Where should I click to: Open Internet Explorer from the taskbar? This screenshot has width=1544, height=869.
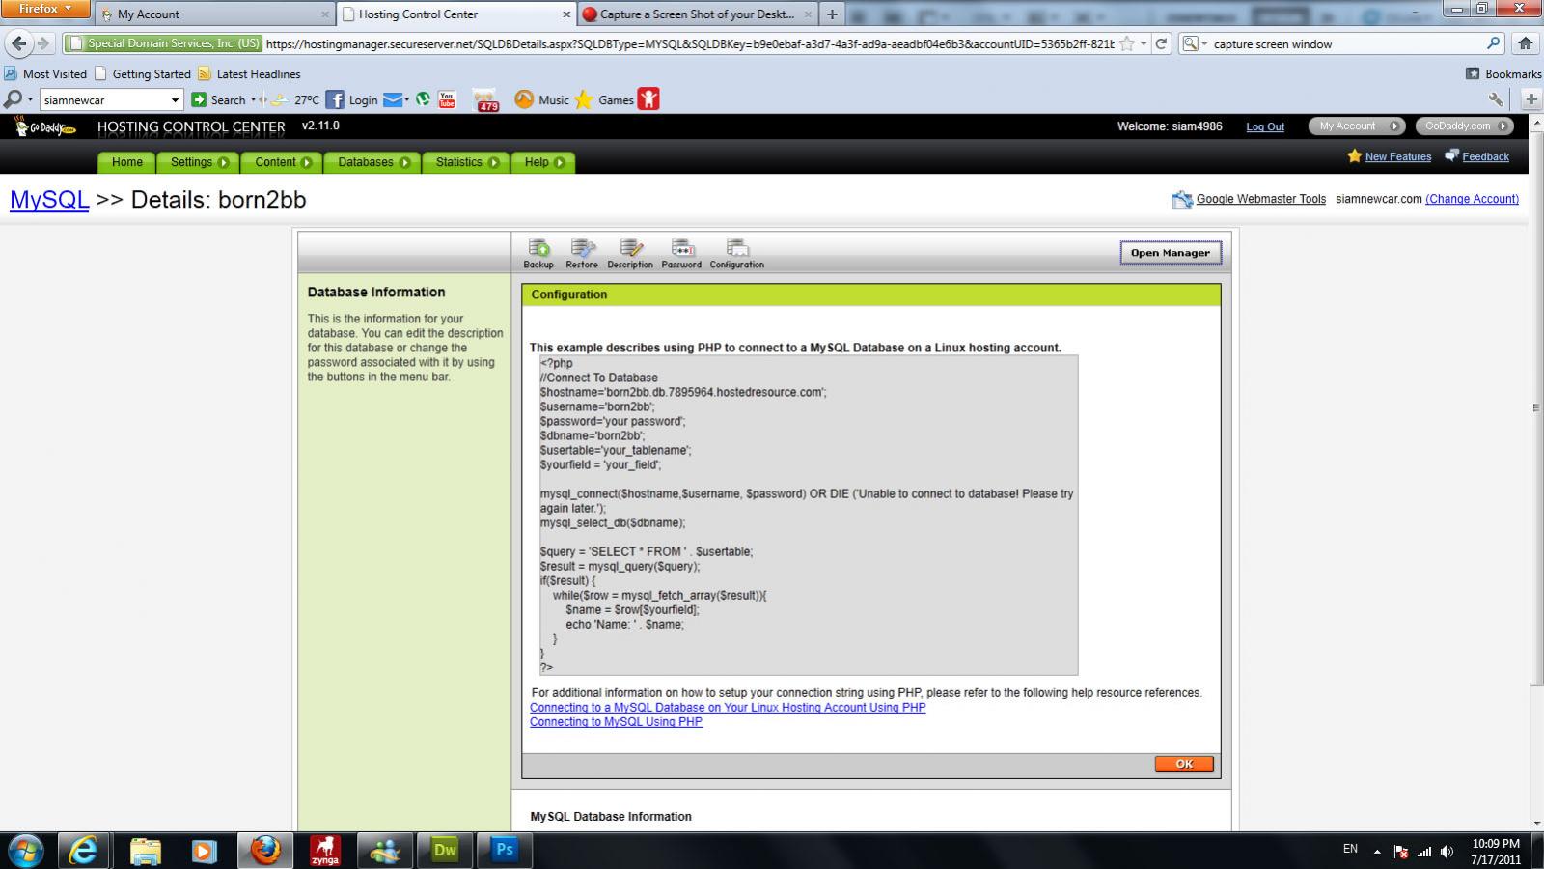coord(85,850)
